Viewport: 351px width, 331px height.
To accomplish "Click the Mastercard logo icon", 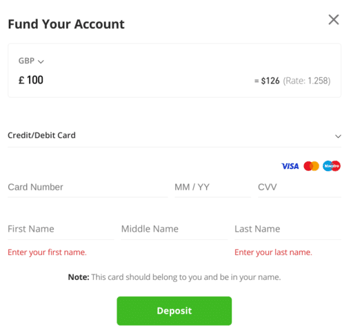I will (x=311, y=166).
